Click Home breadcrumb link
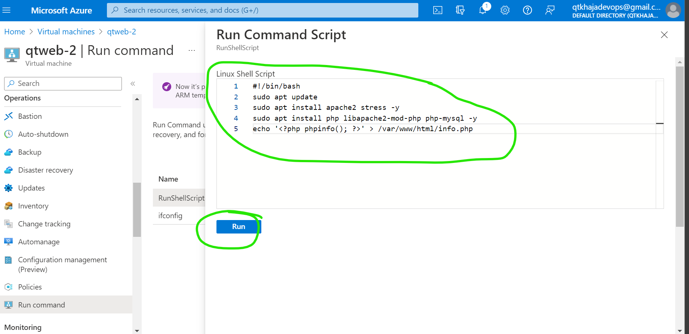The width and height of the screenshot is (689, 334). pyautogui.click(x=15, y=32)
